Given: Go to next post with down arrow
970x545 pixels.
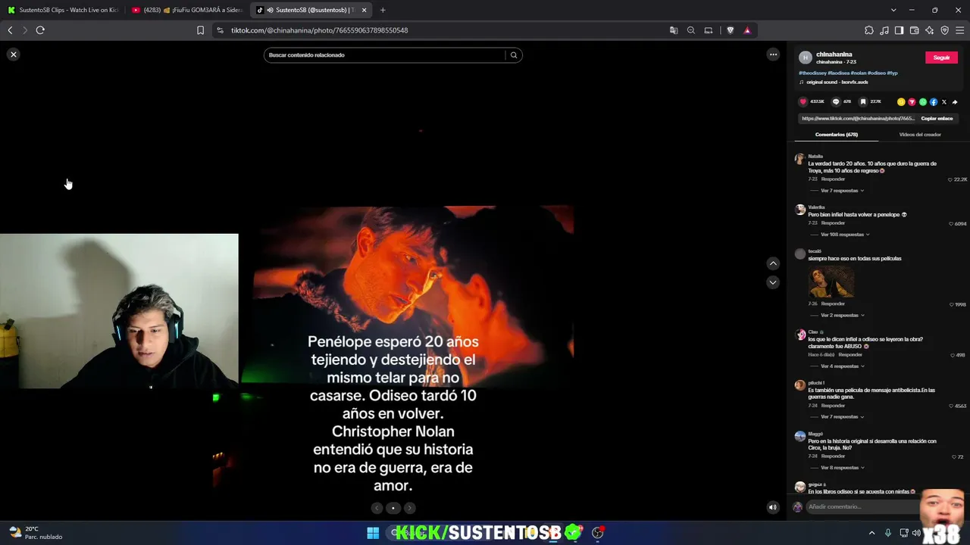Looking at the screenshot, I should 773,282.
